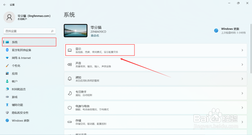The width and height of the screenshot is (252, 135).
Task: Click the device wallpaper thumbnail
Action: click(76, 31)
